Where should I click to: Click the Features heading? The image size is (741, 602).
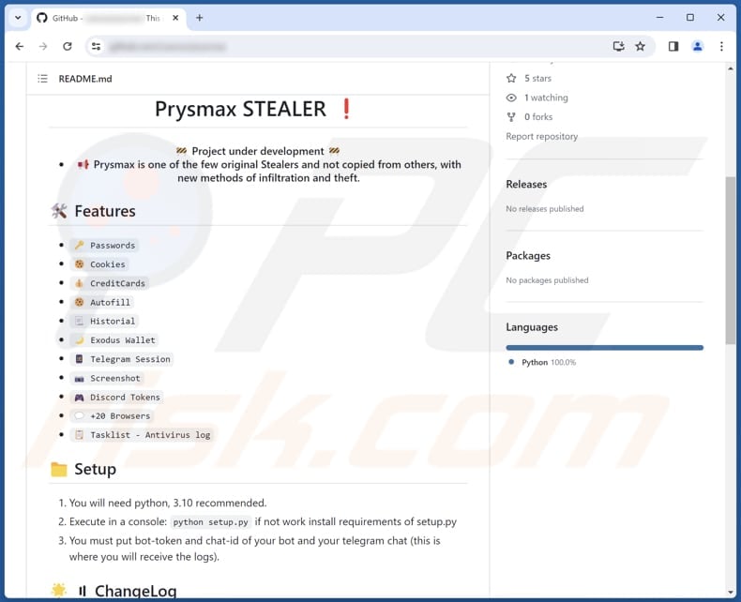coord(105,211)
